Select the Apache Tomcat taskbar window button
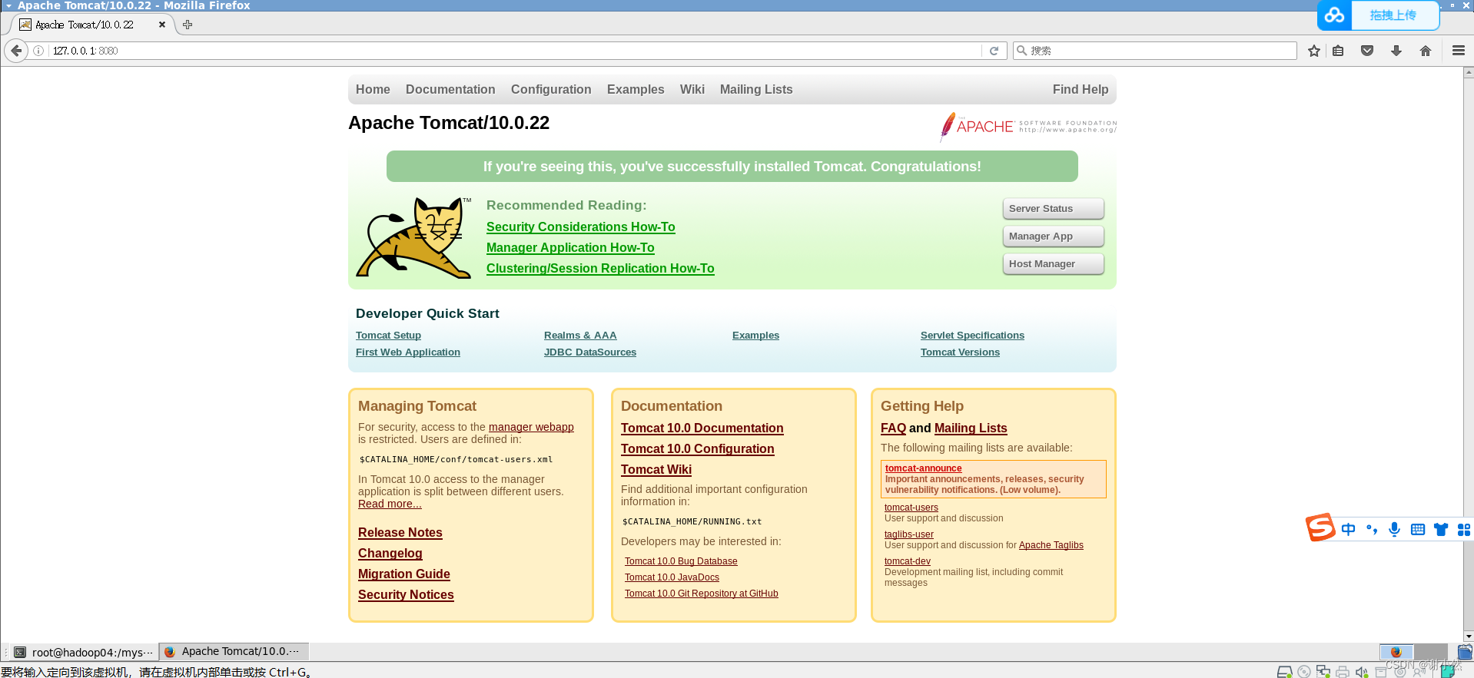Viewport: 1474px width, 678px height. click(x=234, y=651)
